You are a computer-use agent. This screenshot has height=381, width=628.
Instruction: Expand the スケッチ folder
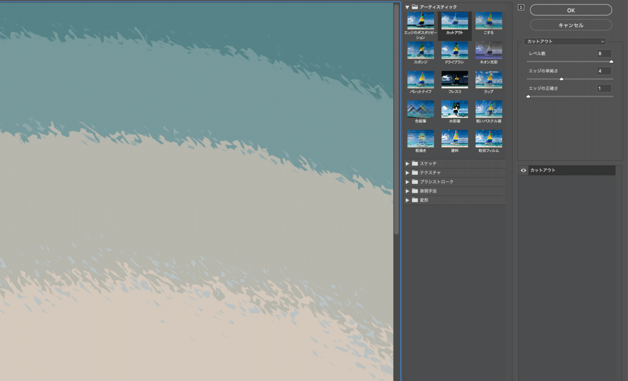[407, 163]
